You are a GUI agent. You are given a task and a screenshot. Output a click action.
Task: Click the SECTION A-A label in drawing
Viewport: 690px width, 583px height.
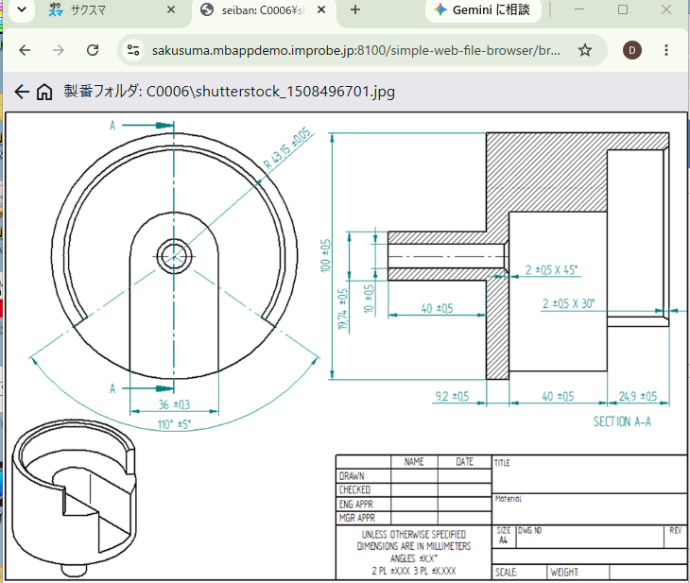point(622,421)
